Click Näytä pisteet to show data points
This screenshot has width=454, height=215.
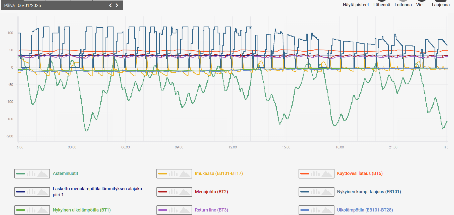(x=356, y=5)
